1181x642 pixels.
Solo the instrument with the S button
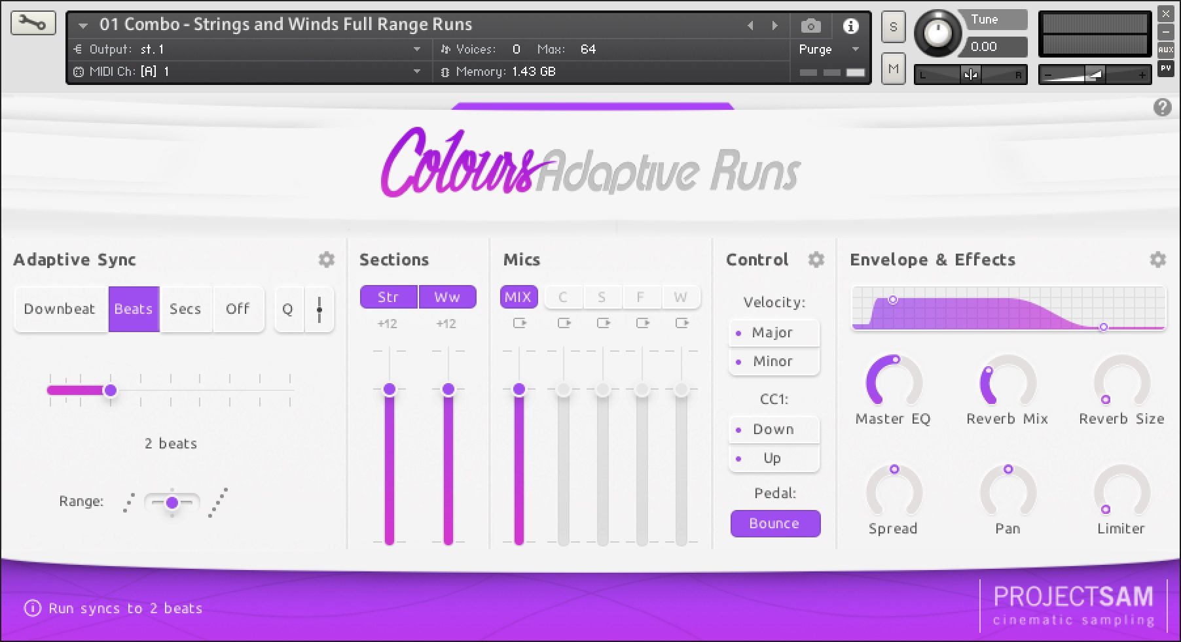[893, 27]
